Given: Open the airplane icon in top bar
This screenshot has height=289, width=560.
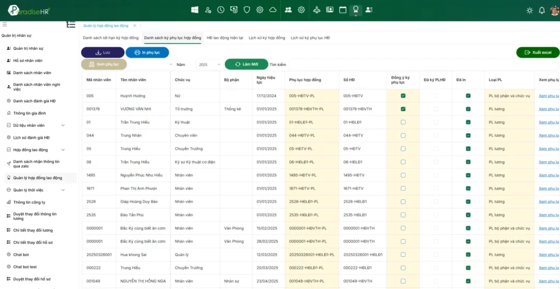Looking at the screenshot, I should pyautogui.click(x=317, y=10).
